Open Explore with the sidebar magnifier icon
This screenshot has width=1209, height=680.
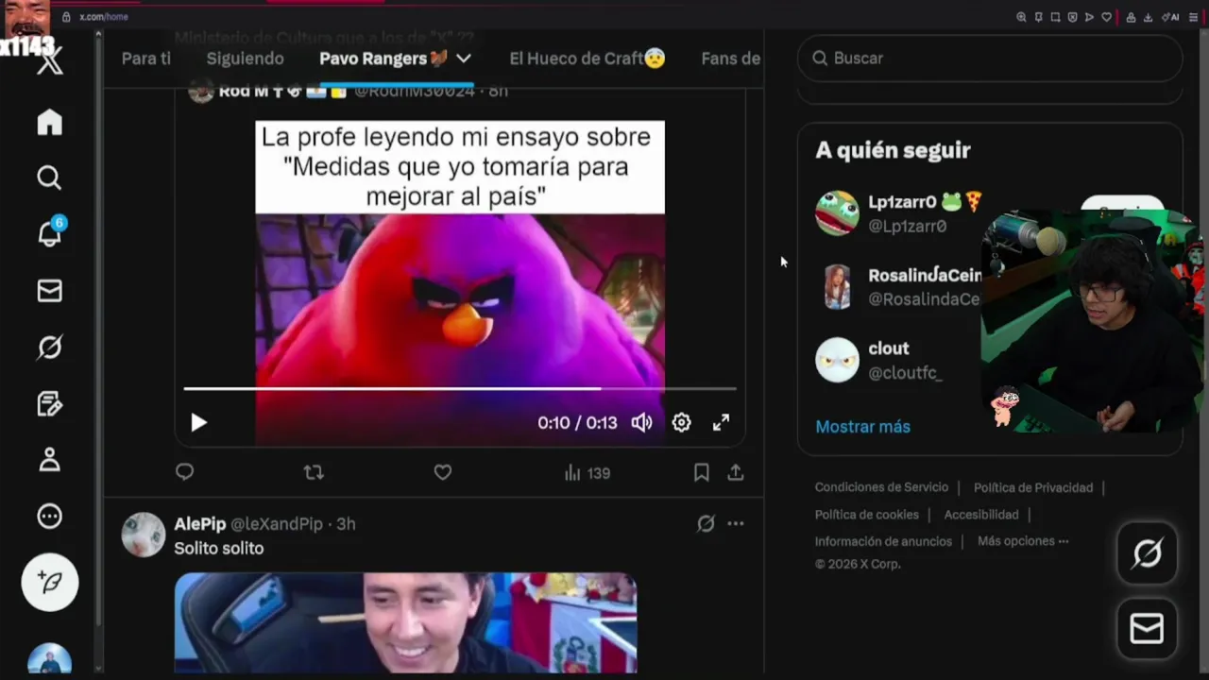click(x=49, y=178)
